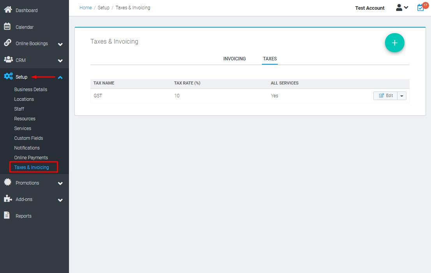This screenshot has height=273, width=431.
Task: Switch to the INVOICING tab
Action: pyautogui.click(x=234, y=58)
